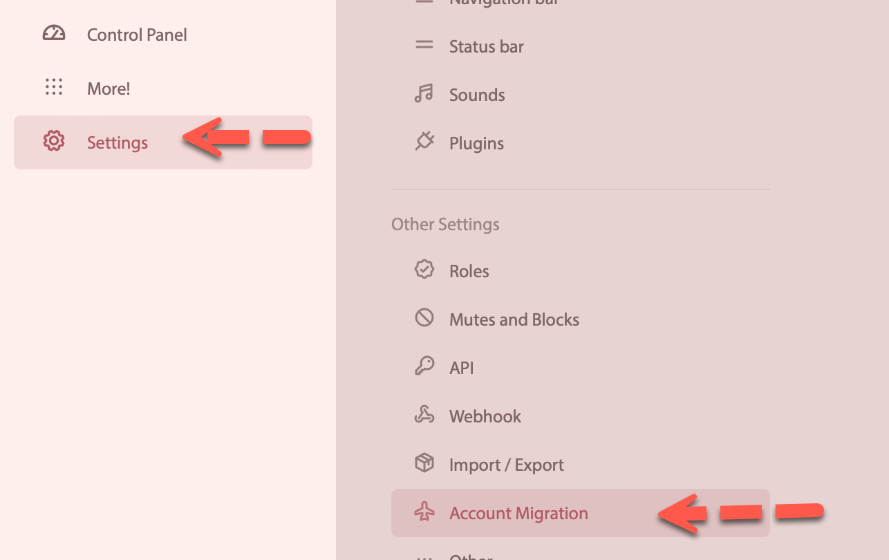Click the Status bar lines icon

click(x=424, y=46)
